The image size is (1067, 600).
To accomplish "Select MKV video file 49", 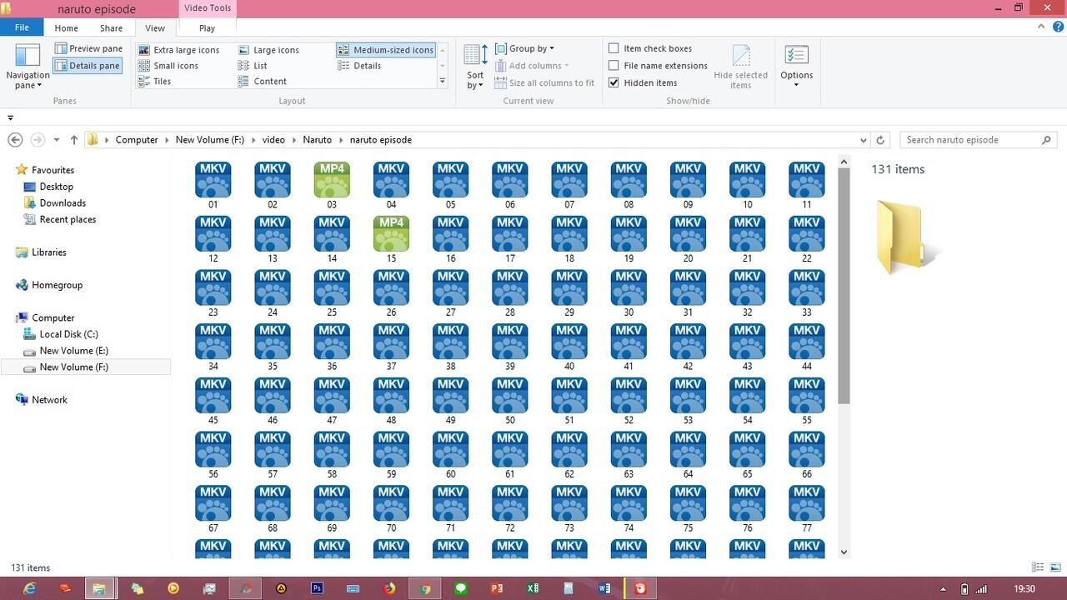I will [450, 401].
